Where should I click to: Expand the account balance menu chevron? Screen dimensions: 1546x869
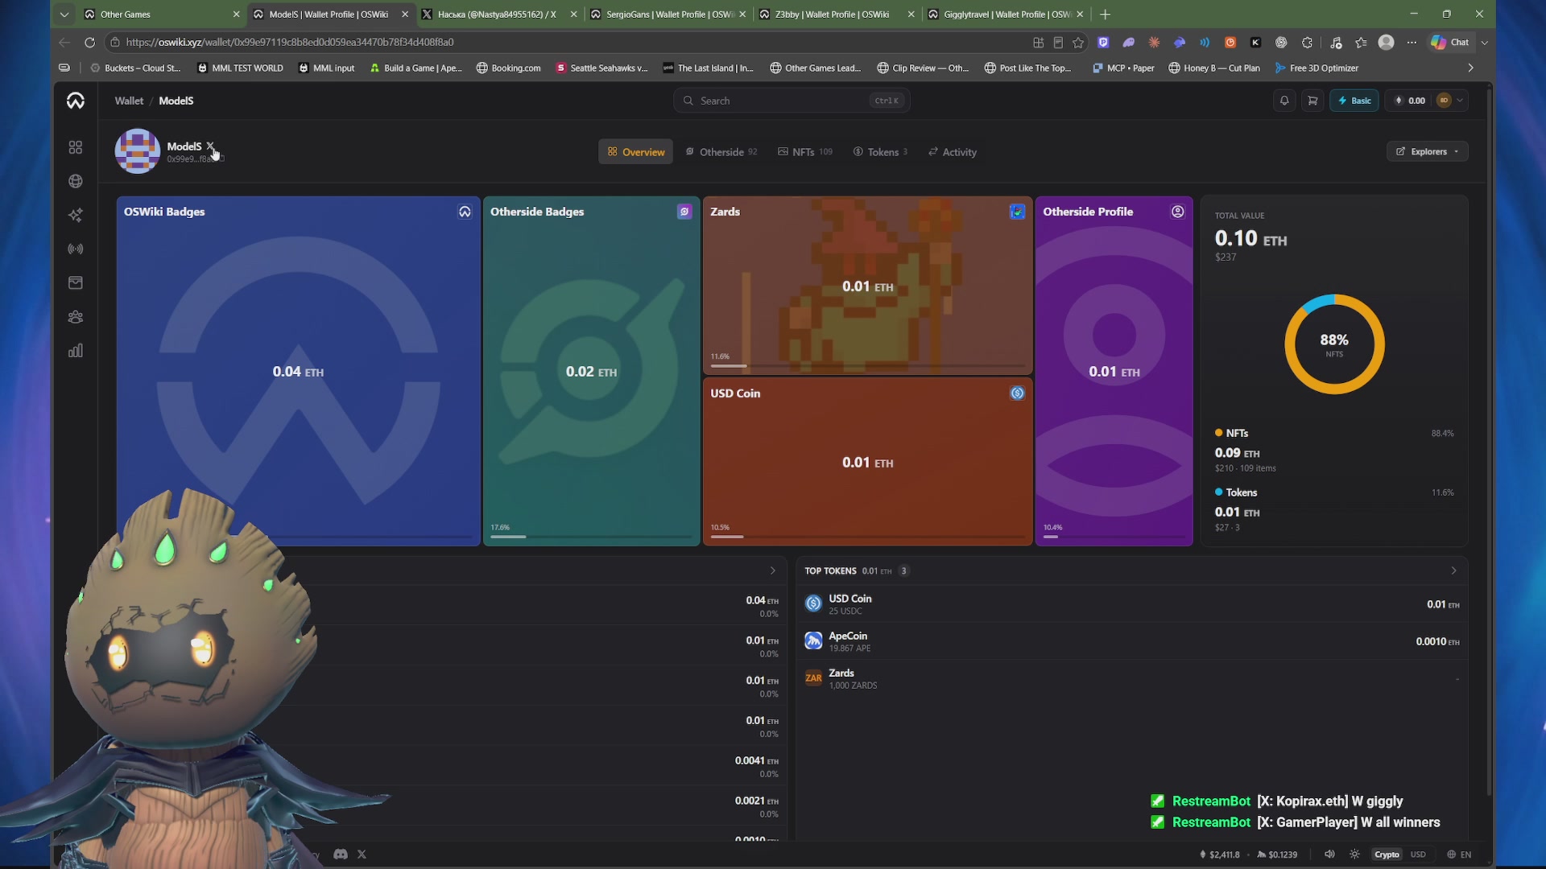[x=1460, y=101]
